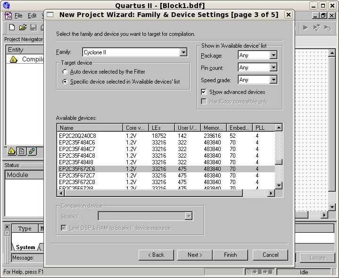
Task: Open the Speed grade dropdown
Action: (x=273, y=80)
